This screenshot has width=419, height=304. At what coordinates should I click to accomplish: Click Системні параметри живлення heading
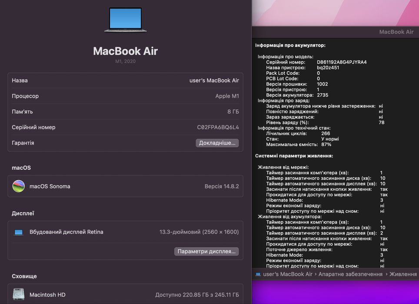click(x=294, y=156)
